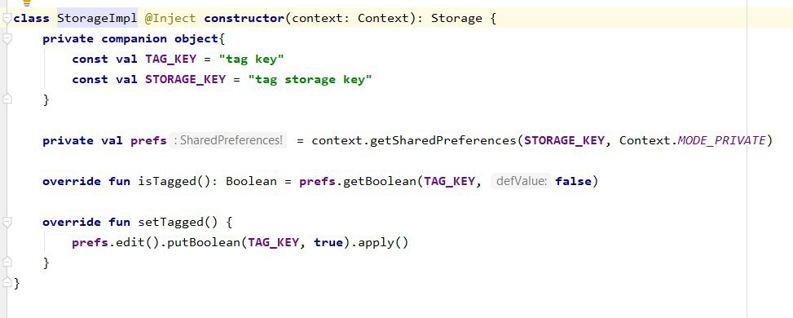Click the getBoolean method call
This screenshot has height=318, width=793.
pyautogui.click(x=379, y=181)
